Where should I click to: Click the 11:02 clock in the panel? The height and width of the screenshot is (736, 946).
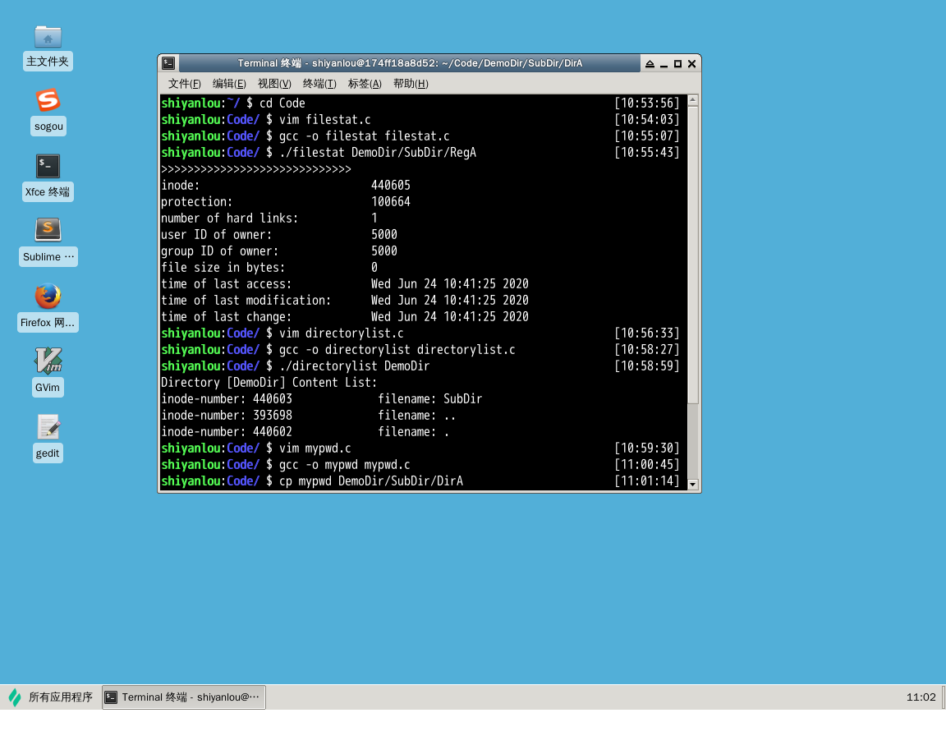point(921,697)
